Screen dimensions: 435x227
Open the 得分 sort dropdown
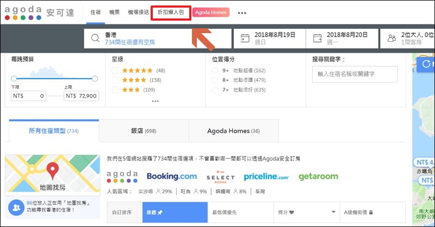tap(307, 212)
